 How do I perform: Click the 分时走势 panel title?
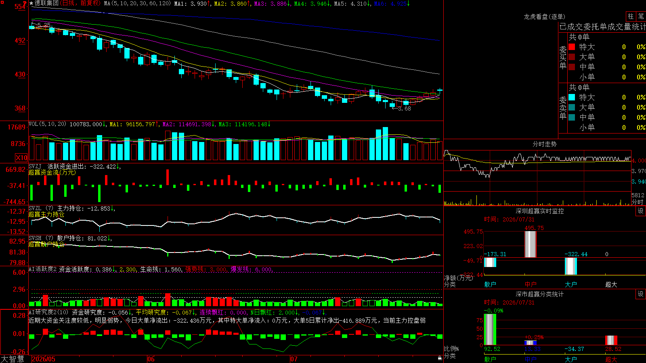(544, 144)
